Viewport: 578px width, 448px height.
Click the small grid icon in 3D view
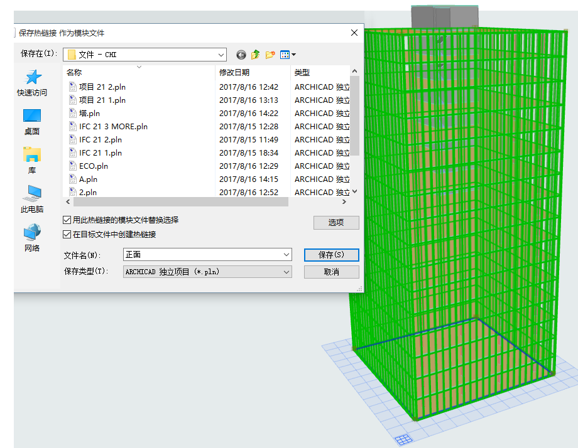click(x=403, y=439)
